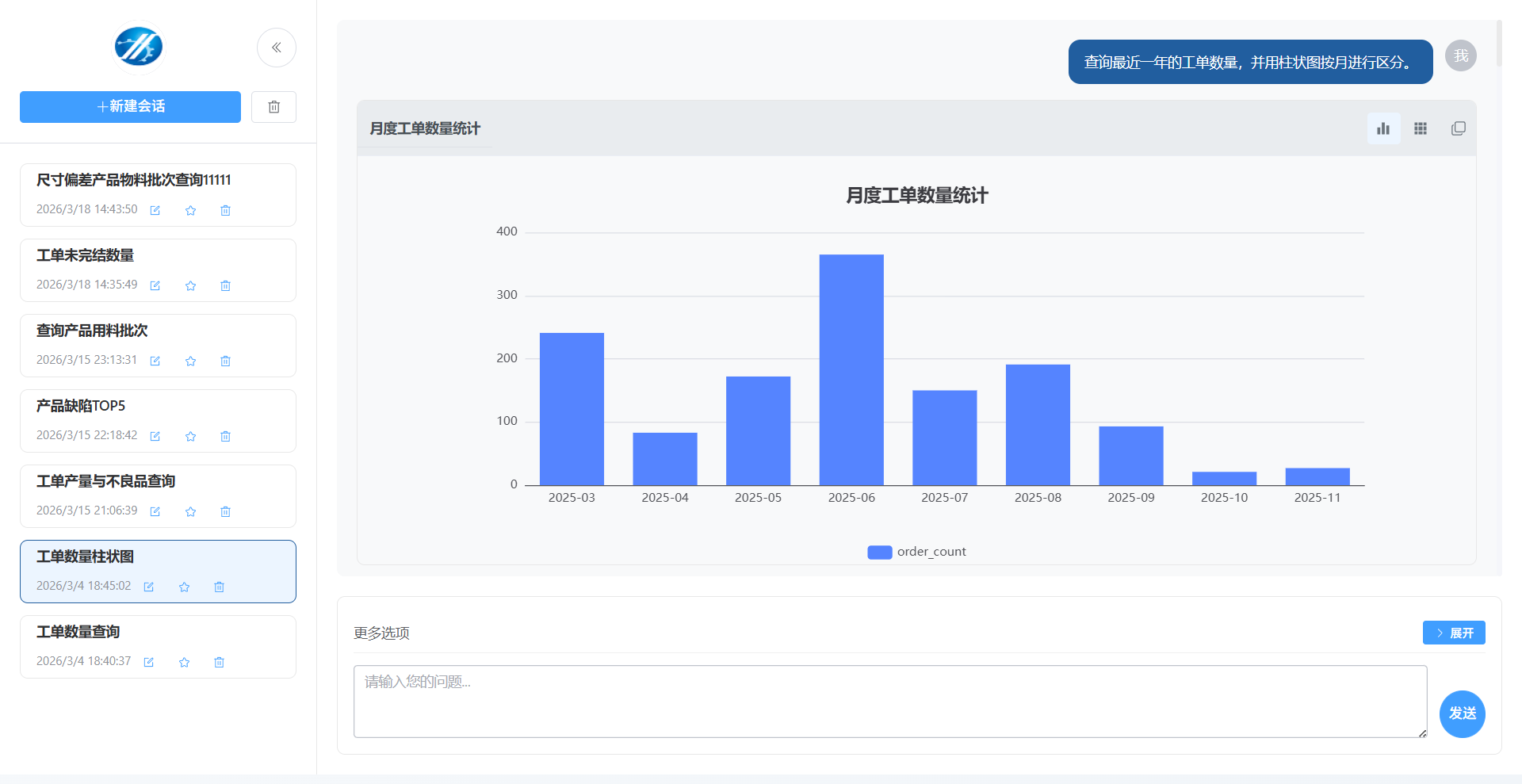Favorite the 工单产量与不良品查询 conversation
1522x784 pixels.
pyautogui.click(x=190, y=512)
